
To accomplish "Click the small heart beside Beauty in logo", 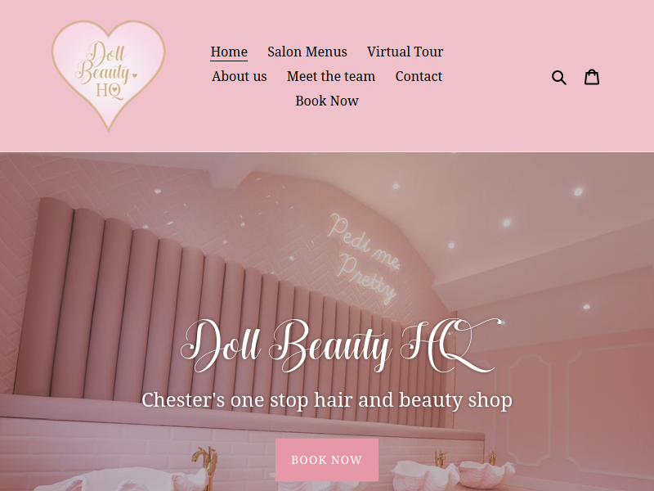I will [134, 75].
